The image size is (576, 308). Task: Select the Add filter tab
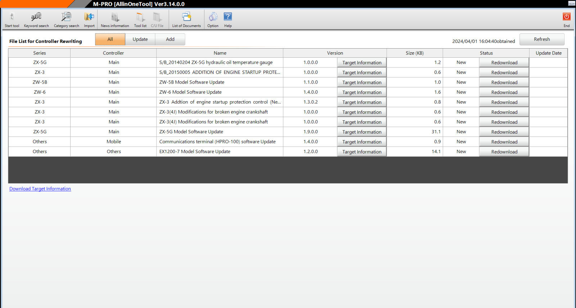[170, 39]
